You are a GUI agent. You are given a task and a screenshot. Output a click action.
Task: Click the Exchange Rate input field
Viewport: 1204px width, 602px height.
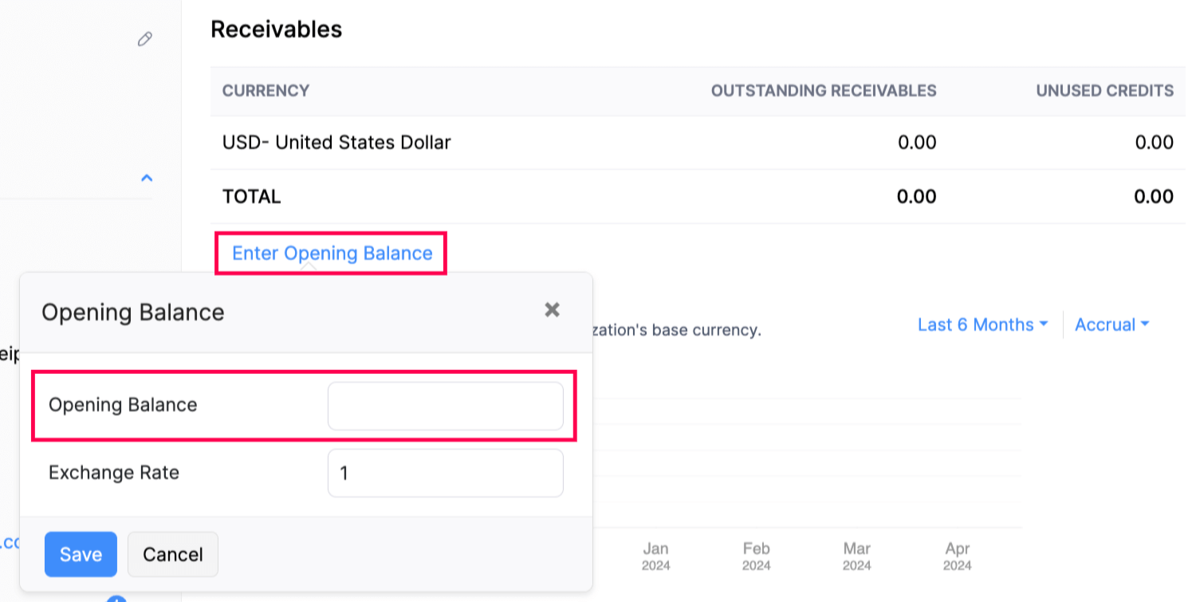[445, 472]
